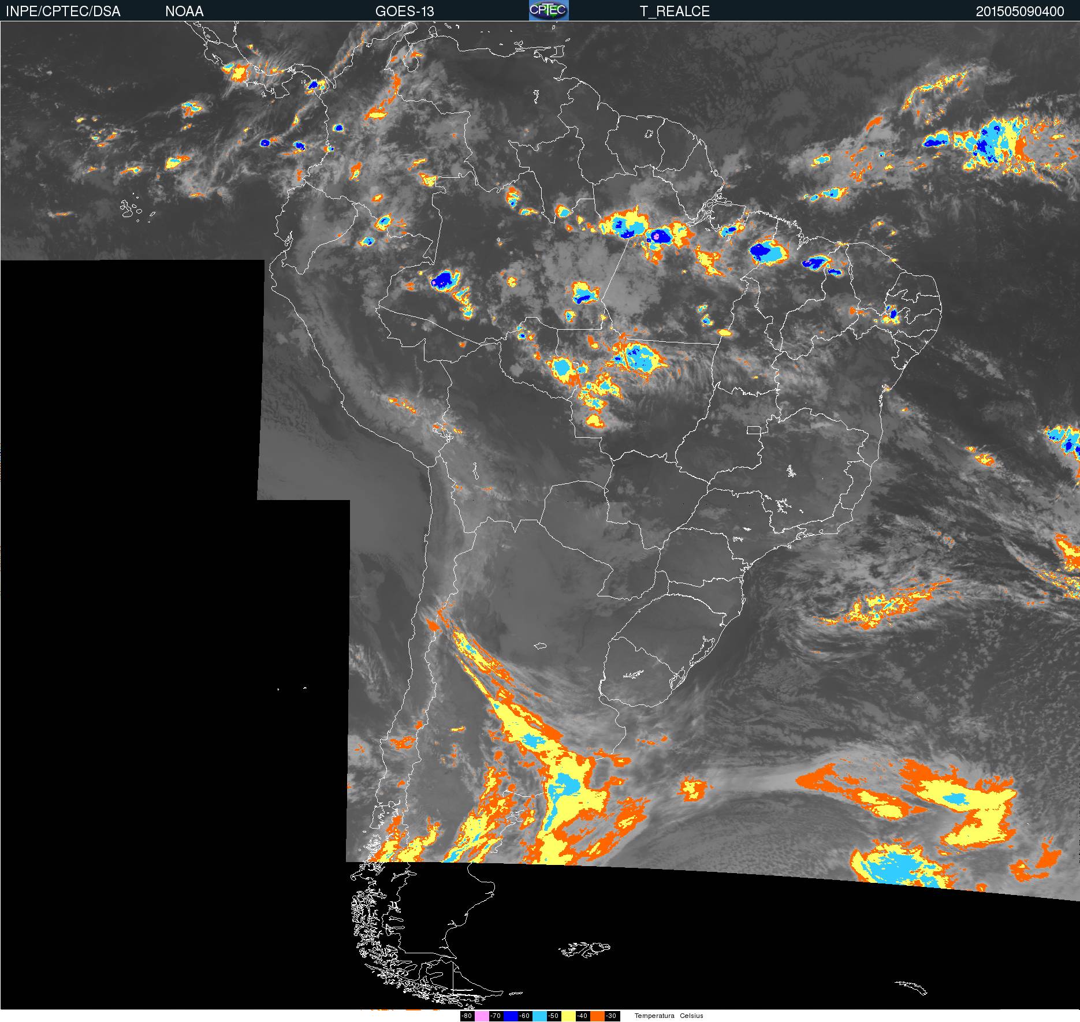Click the -40 legend value
This screenshot has width=1080, height=1022.
pyautogui.click(x=582, y=1016)
